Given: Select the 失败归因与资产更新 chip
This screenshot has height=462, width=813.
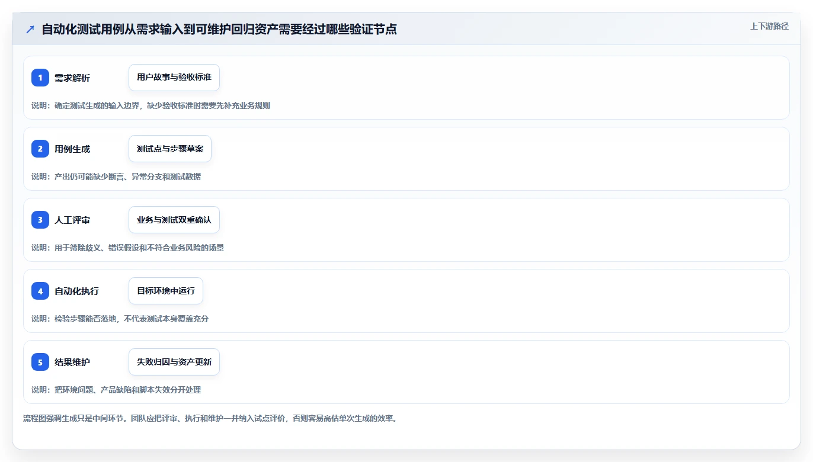Looking at the screenshot, I should point(174,362).
